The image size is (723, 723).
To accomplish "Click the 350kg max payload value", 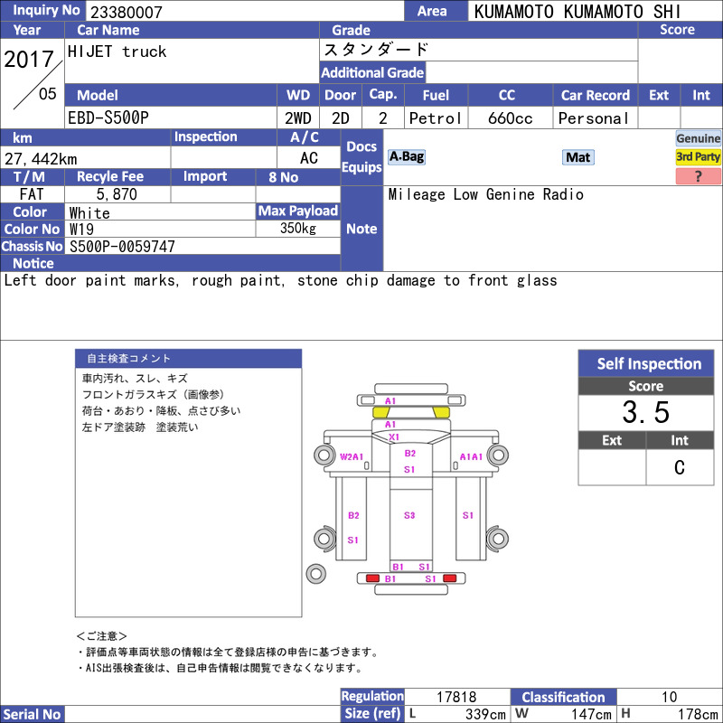I will (298, 229).
